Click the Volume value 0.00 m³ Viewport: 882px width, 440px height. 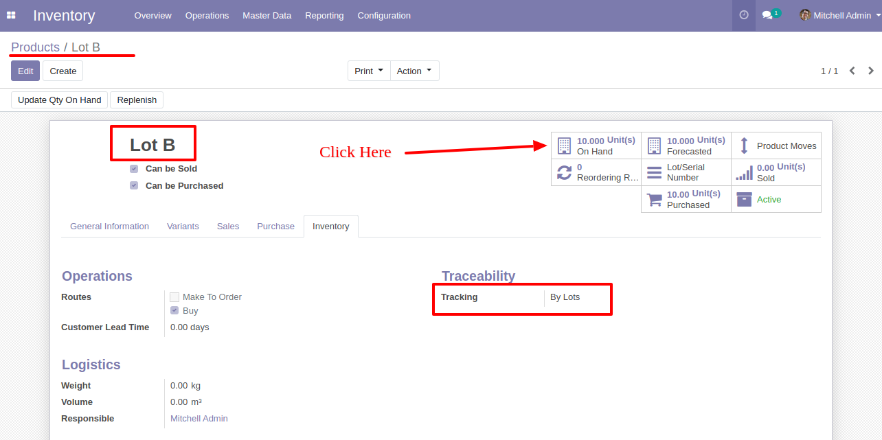click(x=186, y=402)
